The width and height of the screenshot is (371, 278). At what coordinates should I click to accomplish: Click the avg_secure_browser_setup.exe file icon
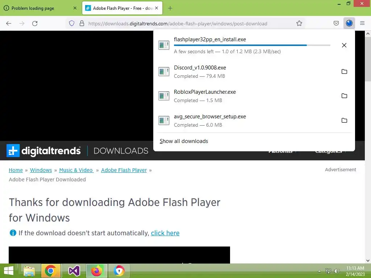(164, 120)
